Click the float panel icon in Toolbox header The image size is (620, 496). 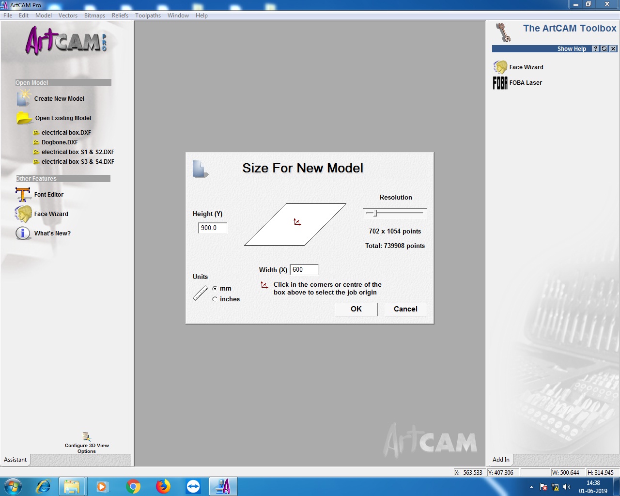[604, 49]
